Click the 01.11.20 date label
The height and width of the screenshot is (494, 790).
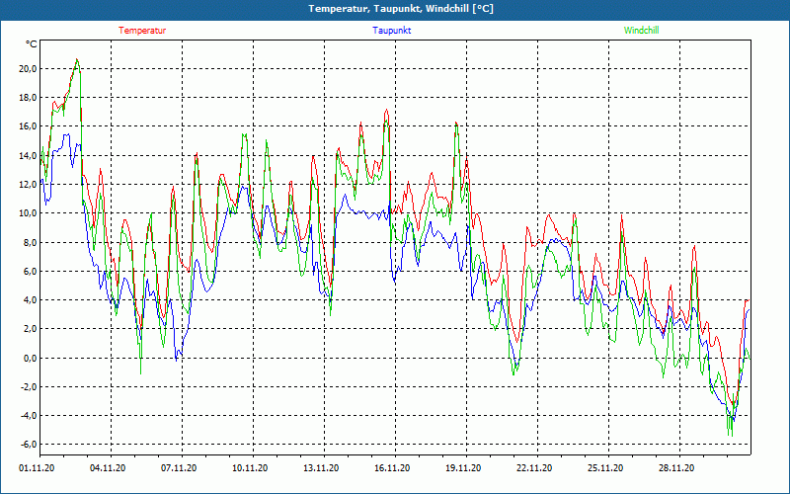tap(37, 467)
